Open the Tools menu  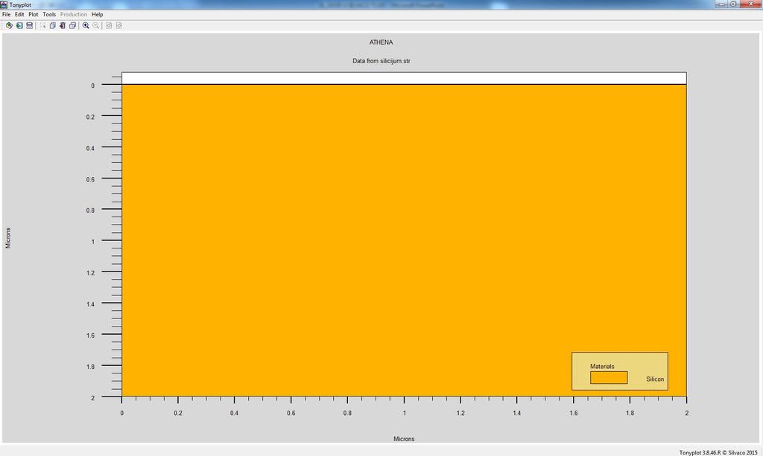49,15
